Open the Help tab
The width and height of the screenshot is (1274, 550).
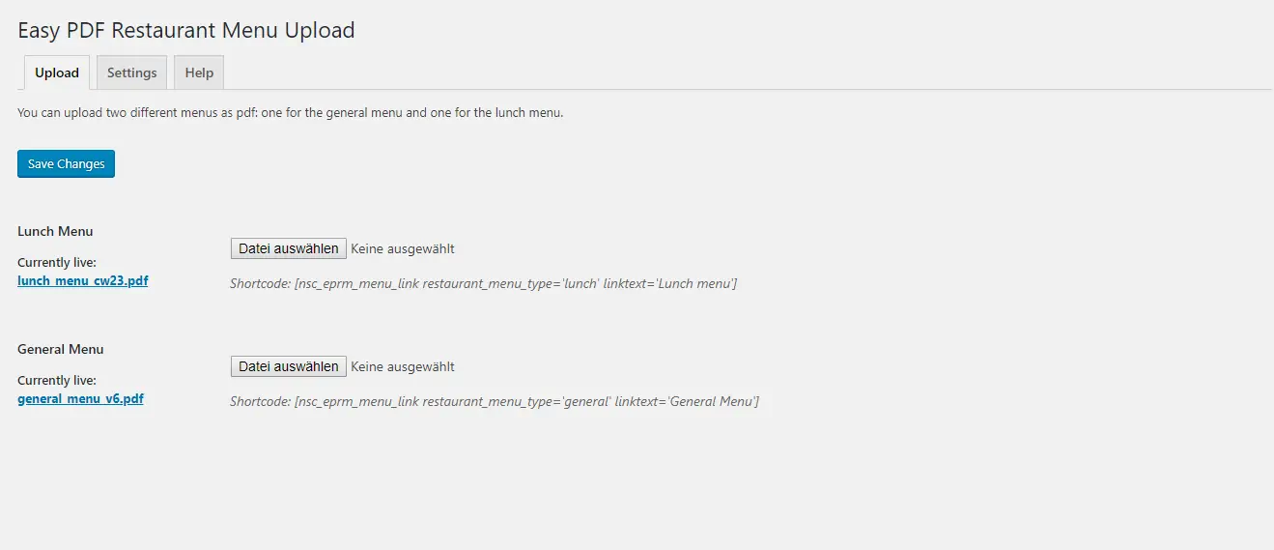[199, 72]
